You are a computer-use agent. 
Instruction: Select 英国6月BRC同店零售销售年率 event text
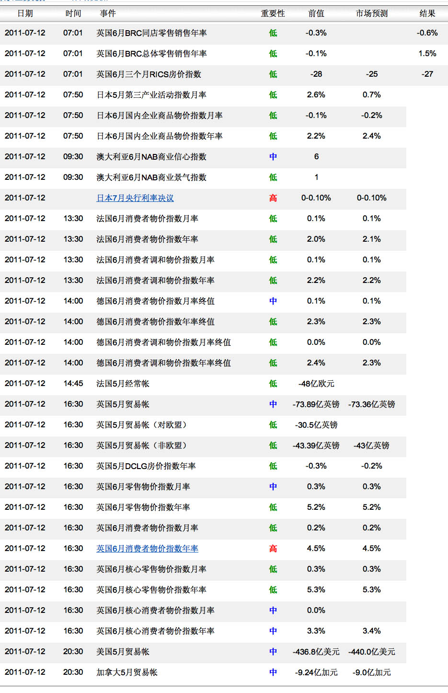click(x=151, y=33)
